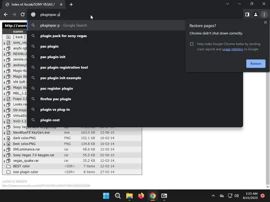Enable sending crash reports checkbox
This screenshot has width=270, height=202.
[x=192, y=44]
